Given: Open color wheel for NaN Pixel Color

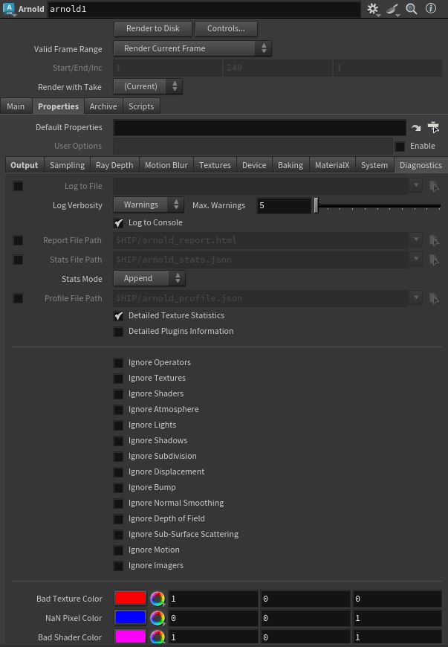Looking at the screenshot, I should pyautogui.click(x=157, y=618).
